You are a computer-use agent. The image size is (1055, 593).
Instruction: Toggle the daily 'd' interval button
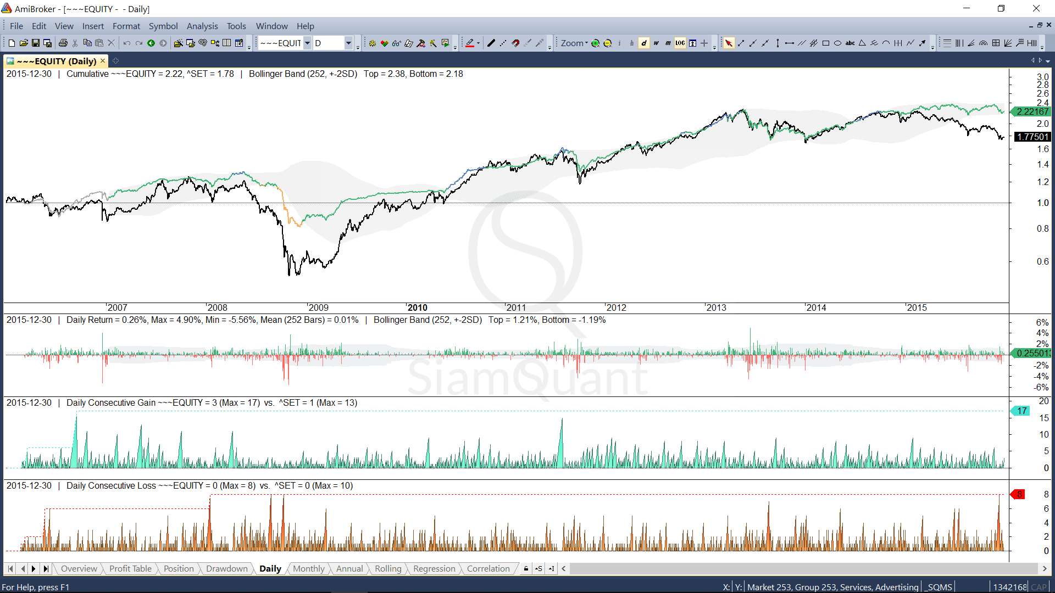tap(644, 43)
